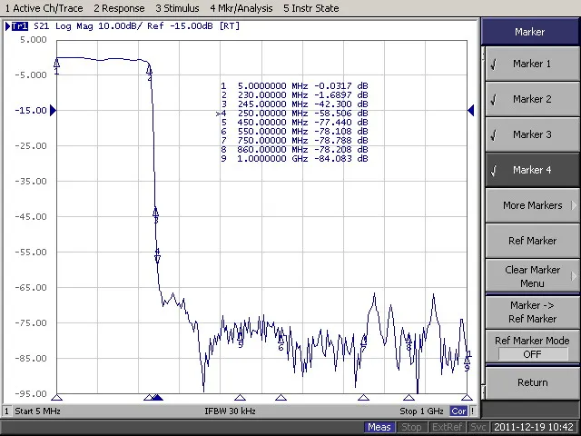This screenshot has width=581, height=436.
Task: Click the Ref -15.00dB value in header
Action: click(180, 26)
